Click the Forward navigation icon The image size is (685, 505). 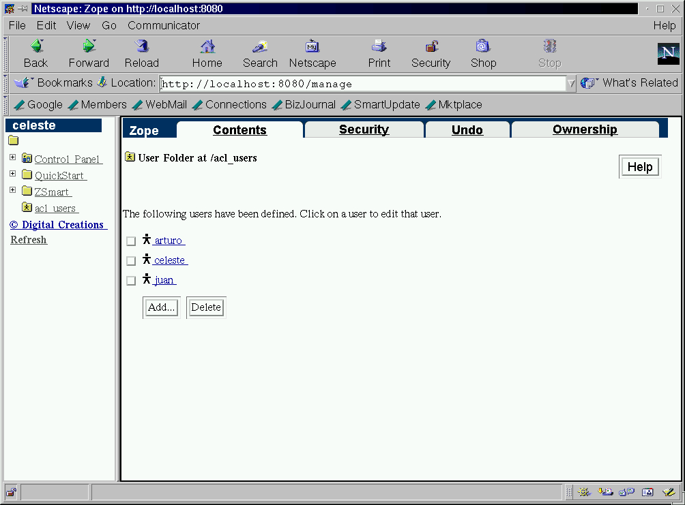[x=89, y=46]
